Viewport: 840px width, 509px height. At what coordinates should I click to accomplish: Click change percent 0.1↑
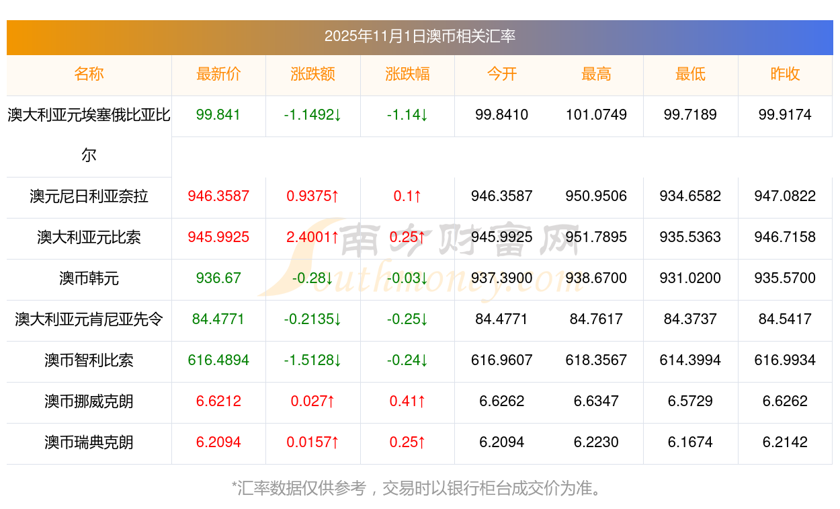coord(407,196)
